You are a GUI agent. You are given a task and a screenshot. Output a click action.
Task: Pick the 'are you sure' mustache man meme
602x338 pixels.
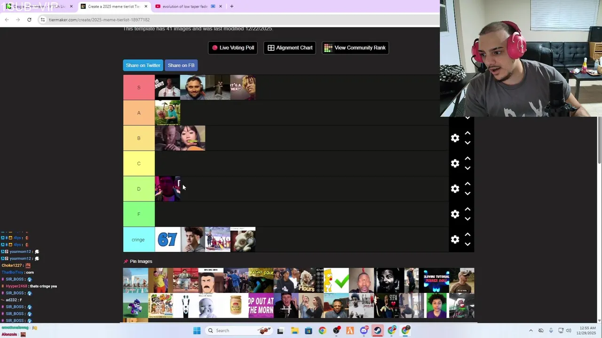pos(211,280)
